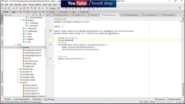The height and width of the screenshot is (104, 185).
Task: Run the app with green play button
Action: (59, 8)
